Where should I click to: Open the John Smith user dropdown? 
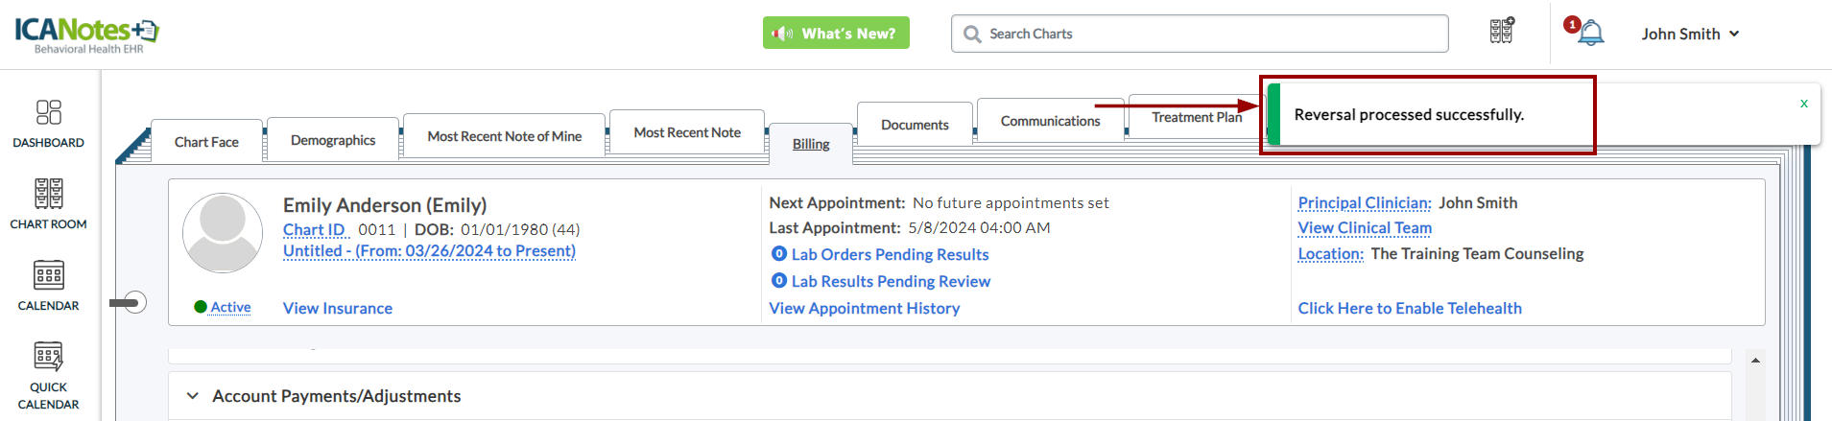pyautogui.click(x=1689, y=34)
